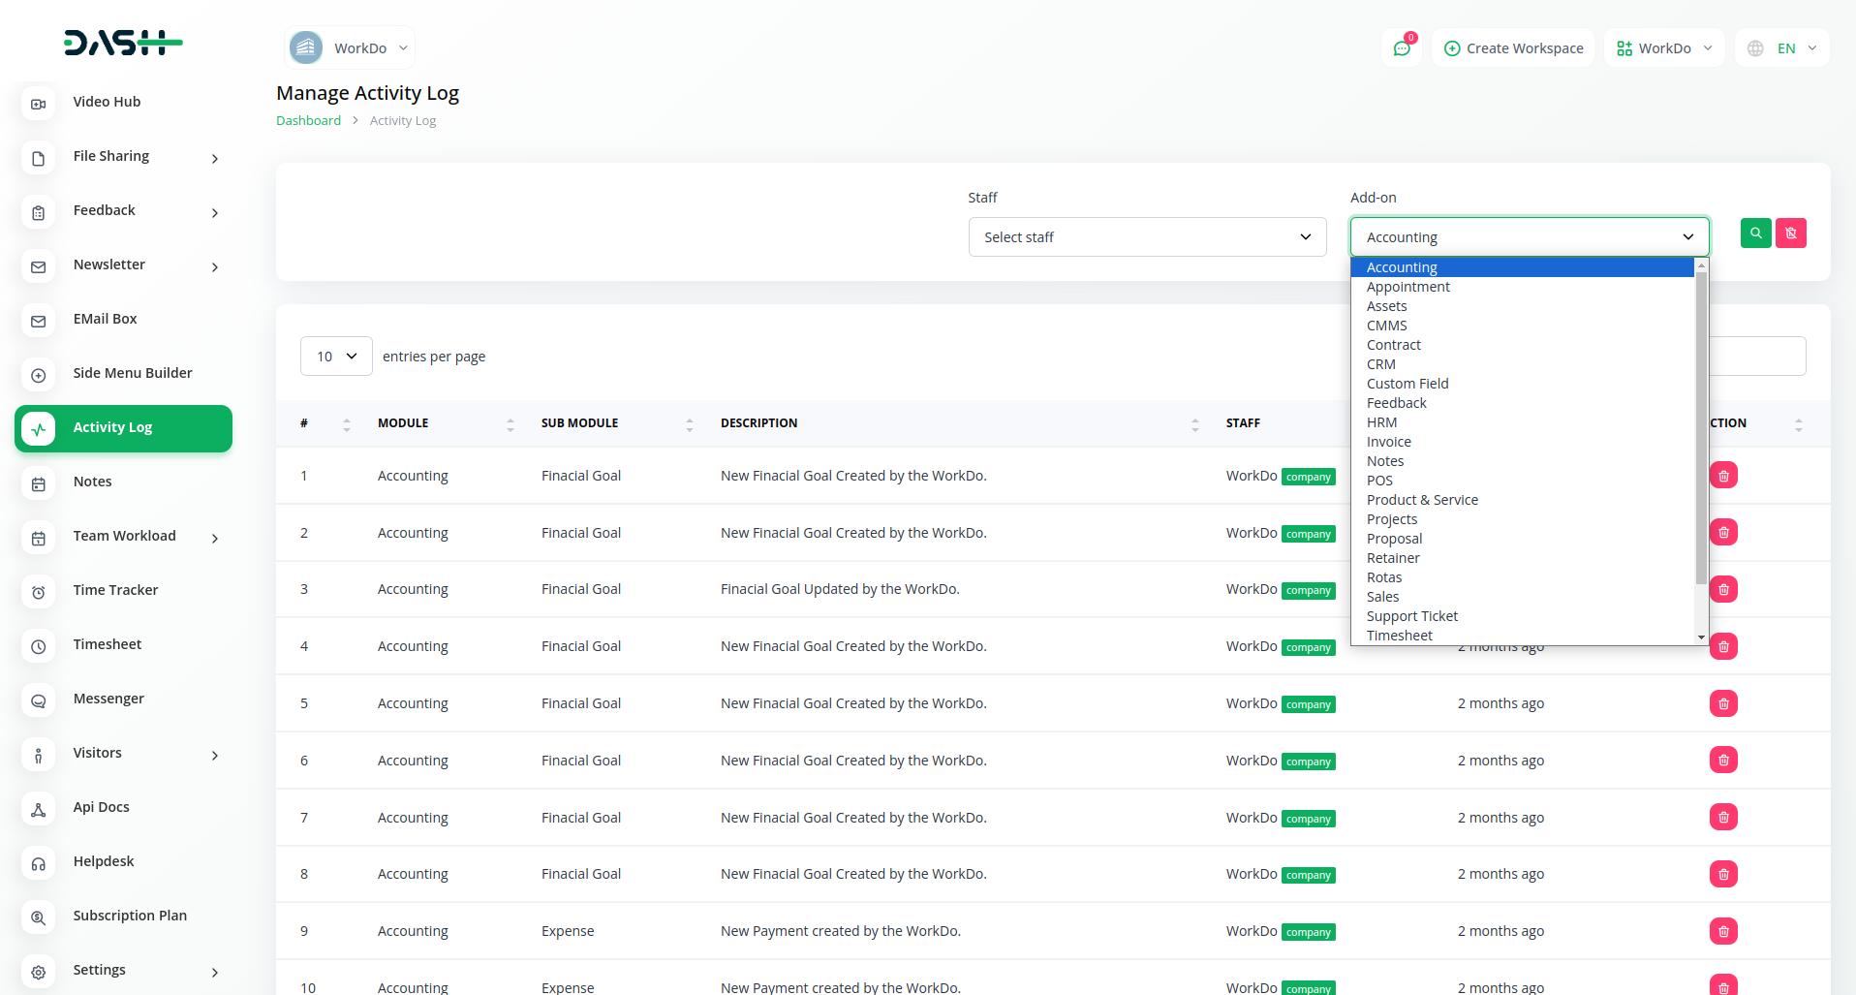Open the Select staff dropdown
Viewport: 1856px width, 995px height.
click(x=1147, y=237)
